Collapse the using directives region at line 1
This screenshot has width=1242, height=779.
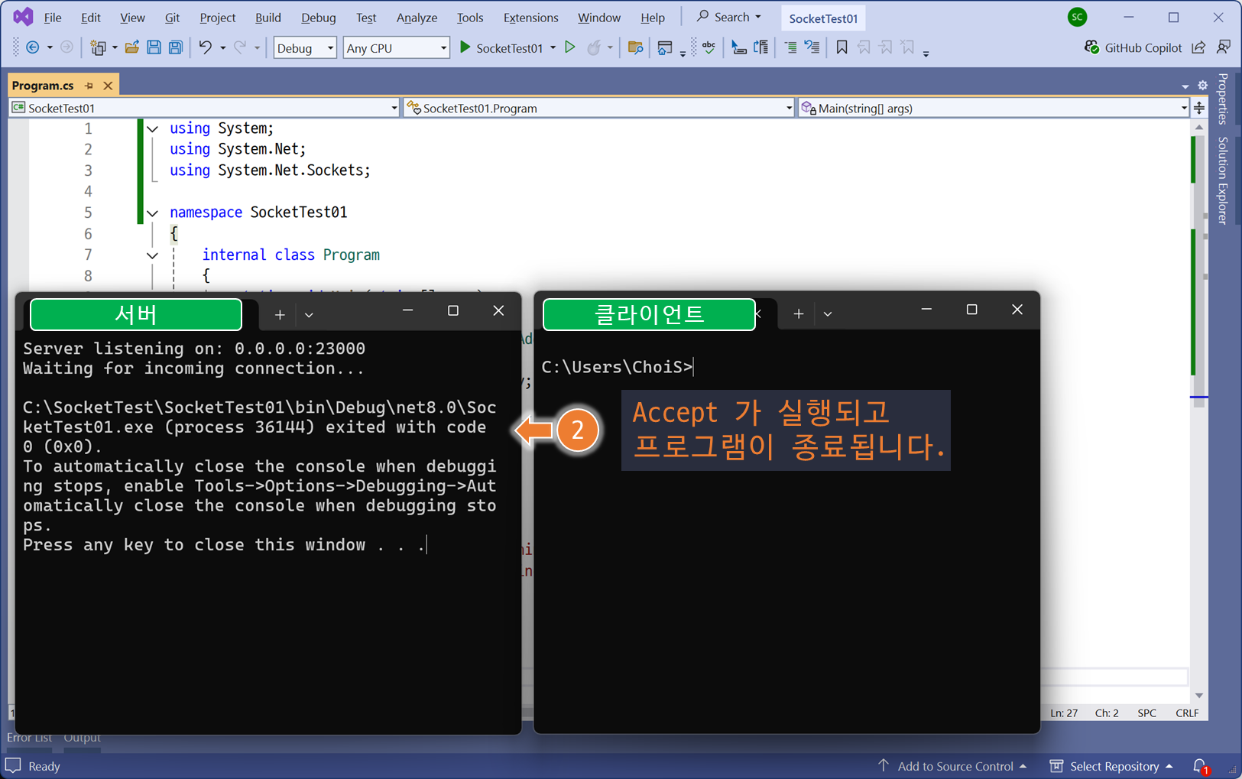[153, 128]
